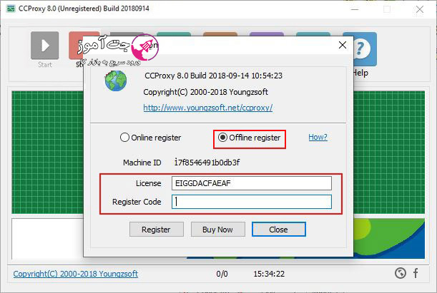This screenshot has width=437, height=293.
Task: Open the Copyright(C) 2000-2018 Youngzsoft link
Action: point(76,274)
